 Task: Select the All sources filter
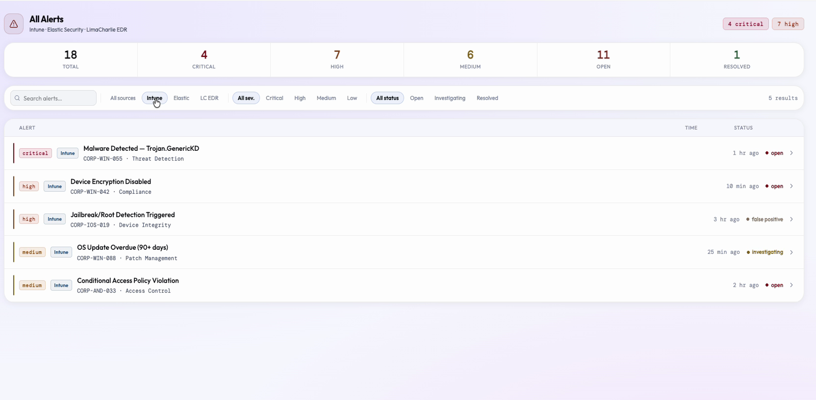point(123,98)
